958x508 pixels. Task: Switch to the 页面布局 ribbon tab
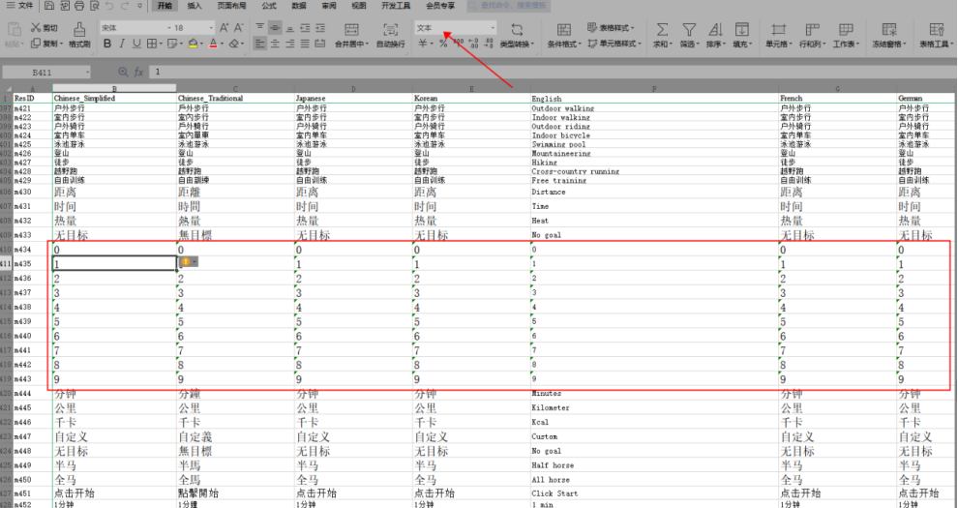[x=231, y=6]
